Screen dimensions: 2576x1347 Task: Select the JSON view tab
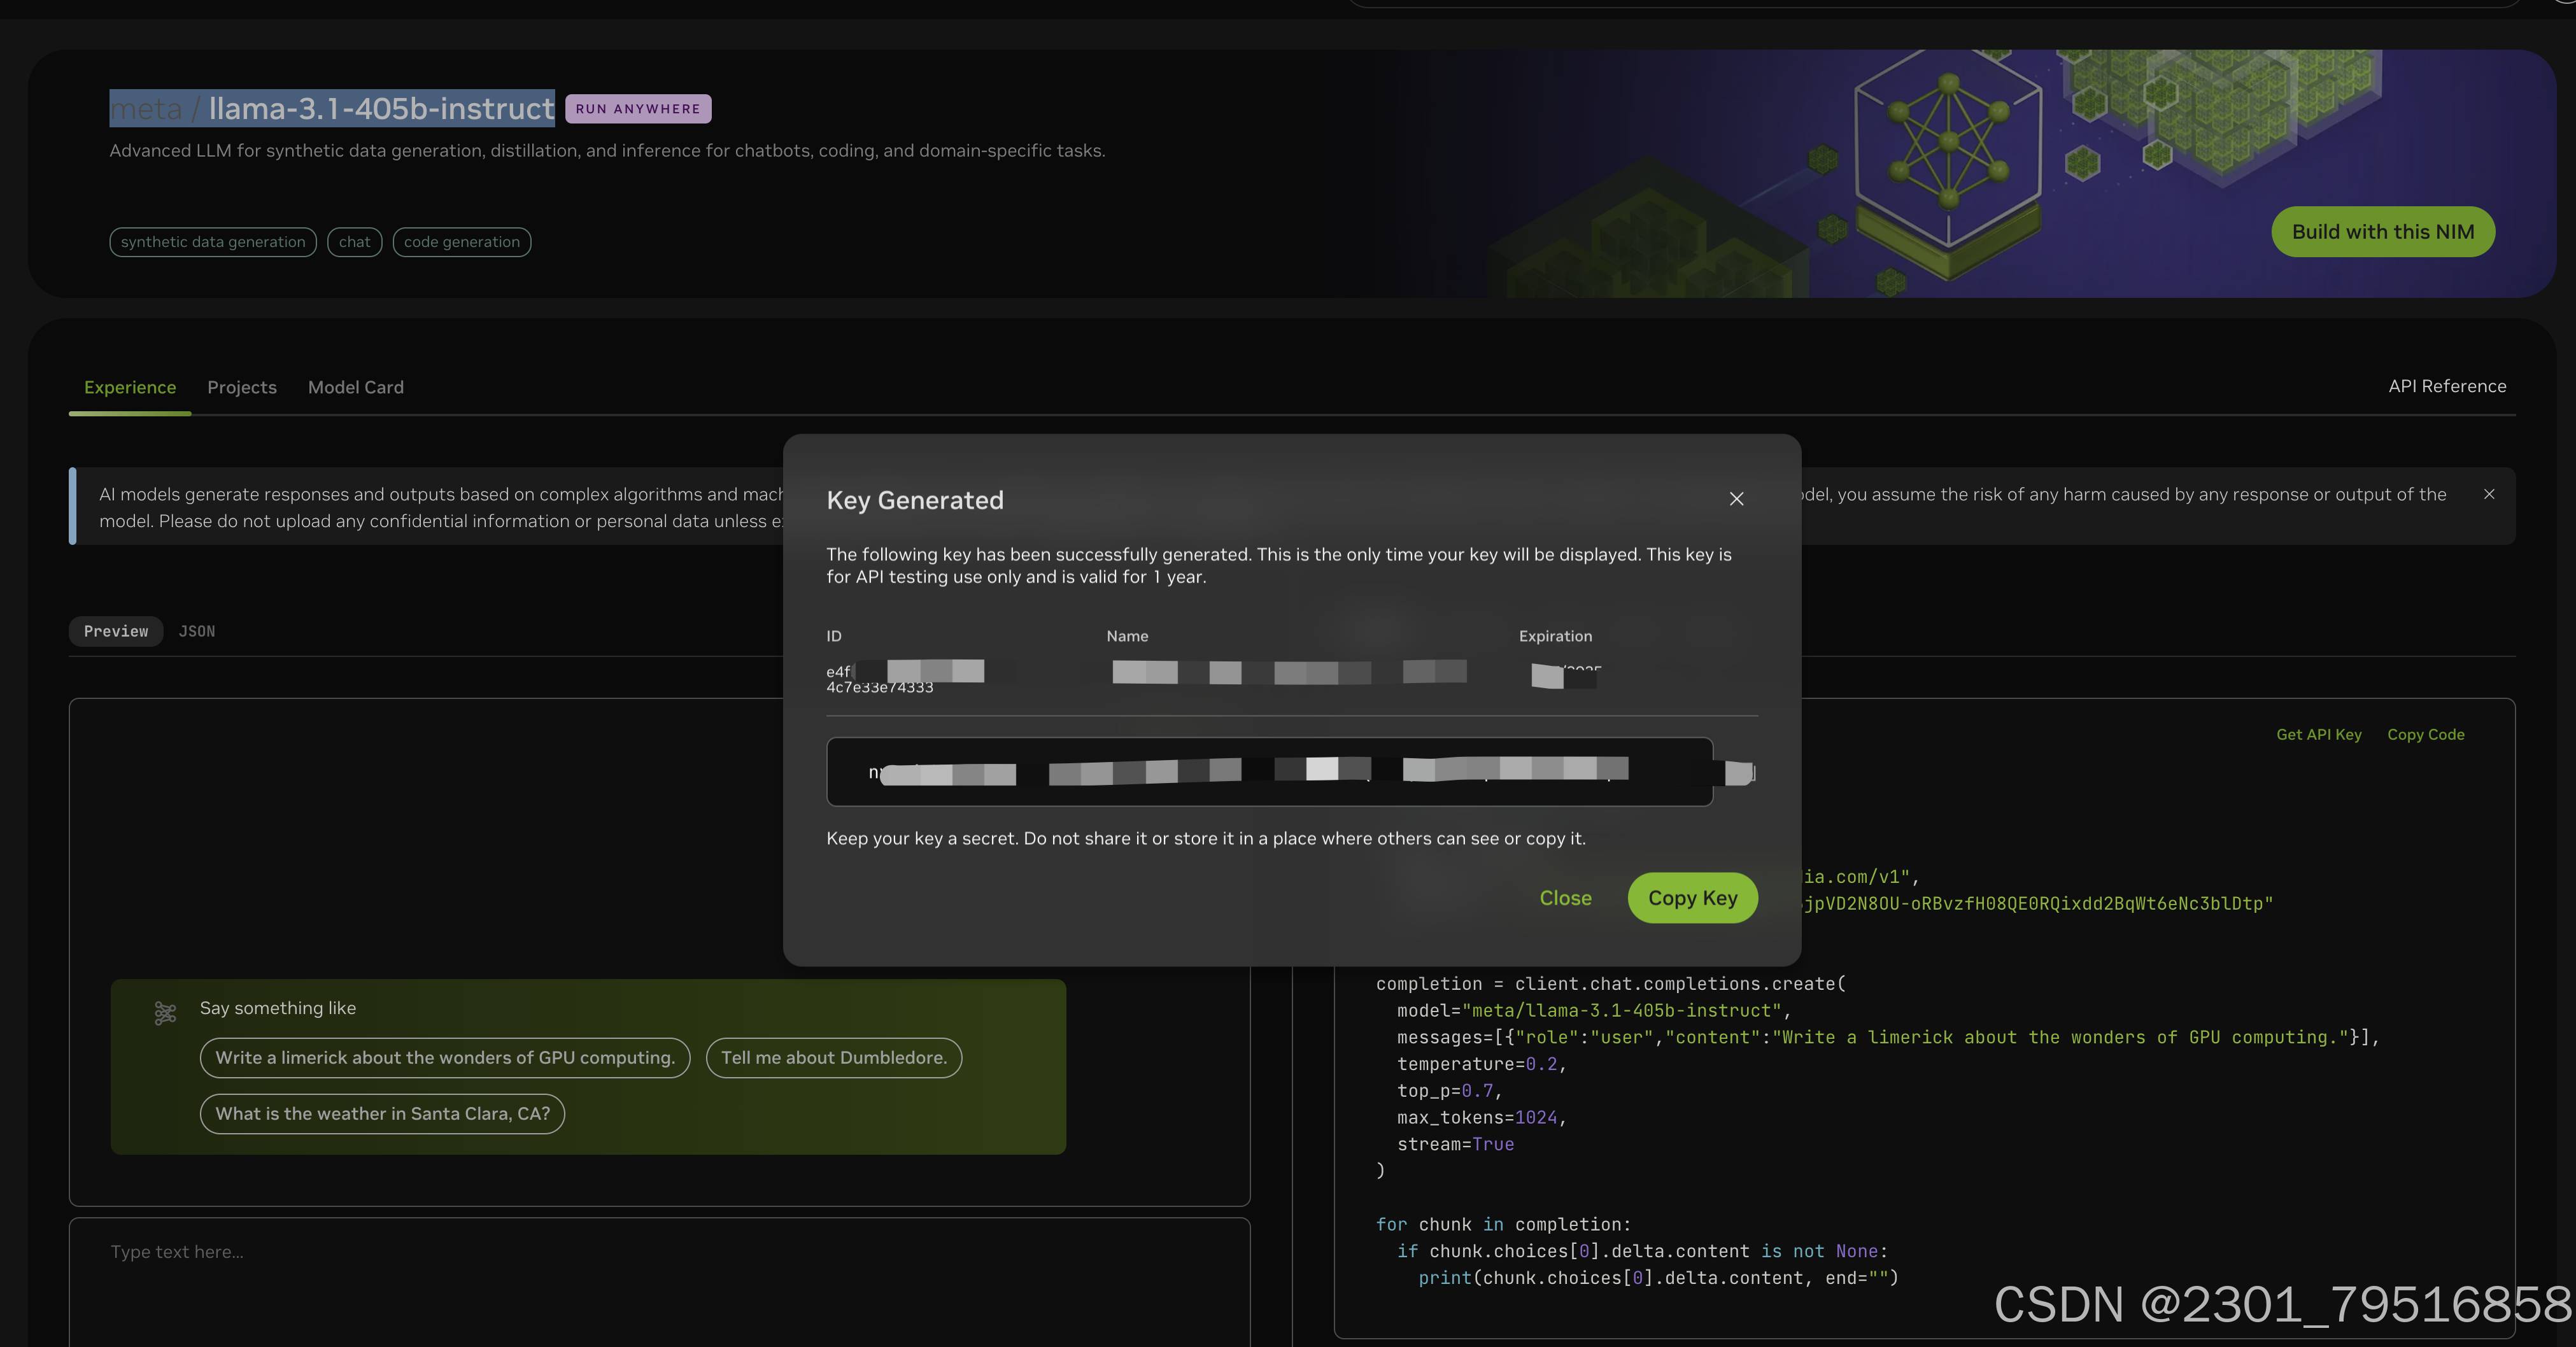pyautogui.click(x=197, y=631)
